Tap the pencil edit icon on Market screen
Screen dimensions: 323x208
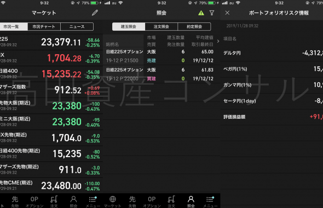click(95, 13)
